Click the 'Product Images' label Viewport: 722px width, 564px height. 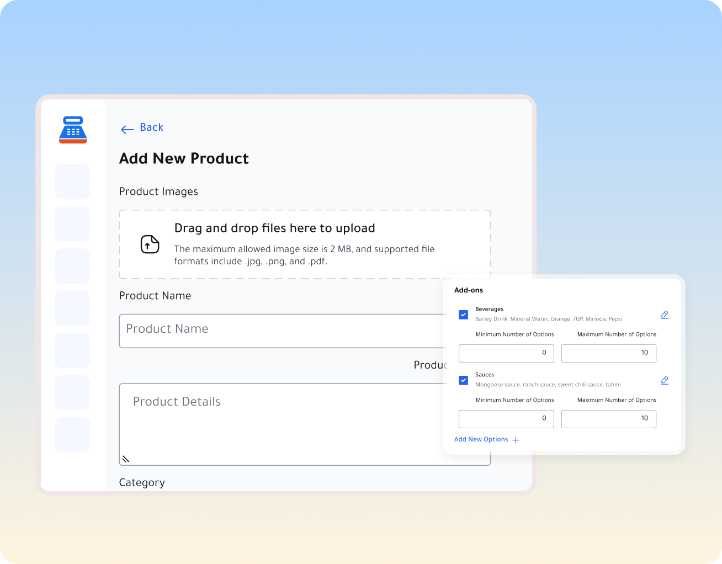[x=158, y=191]
